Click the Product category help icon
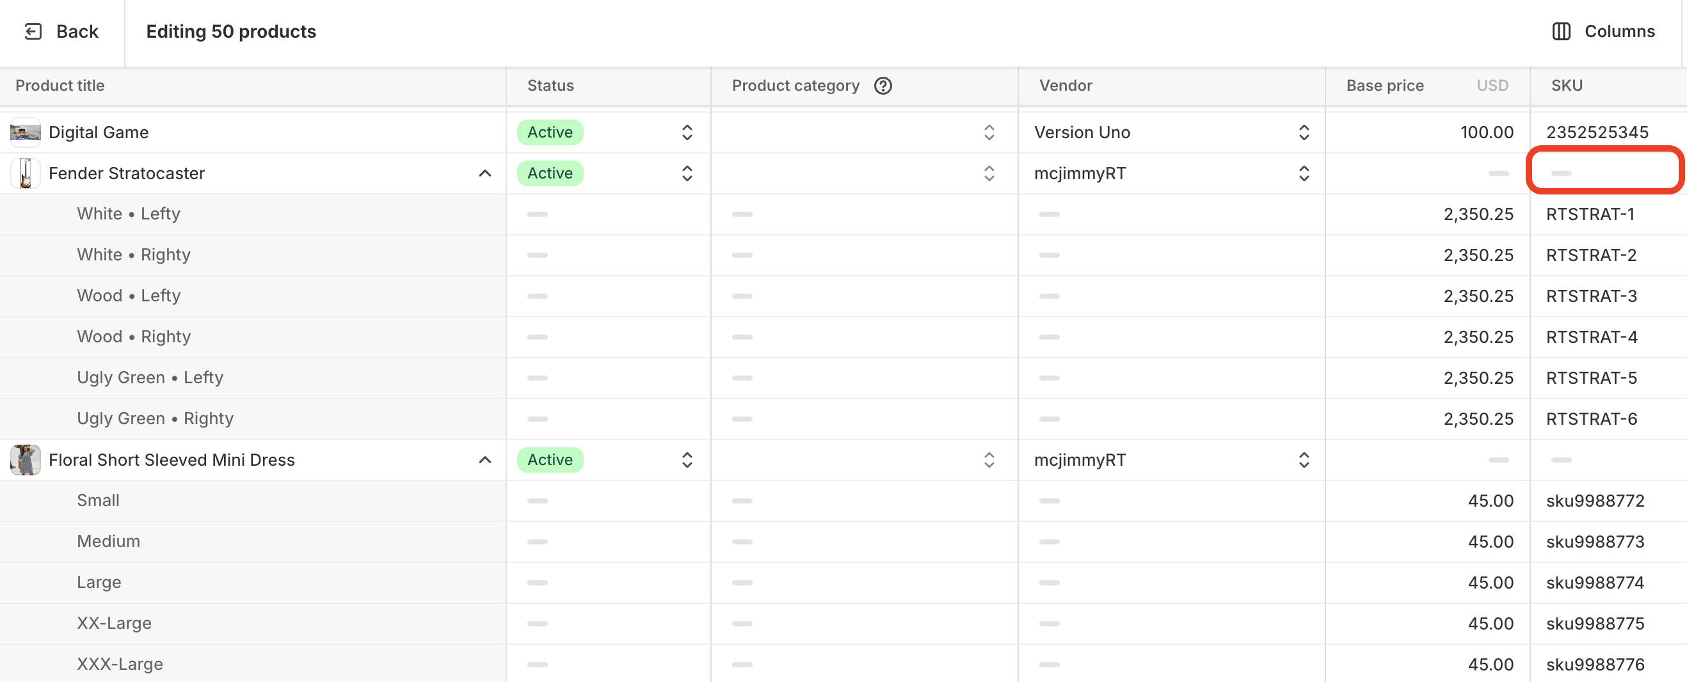The height and width of the screenshot is (682, 1687). 883,86
